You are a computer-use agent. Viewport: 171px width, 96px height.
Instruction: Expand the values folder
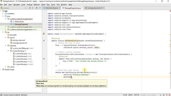pos(6,67)
